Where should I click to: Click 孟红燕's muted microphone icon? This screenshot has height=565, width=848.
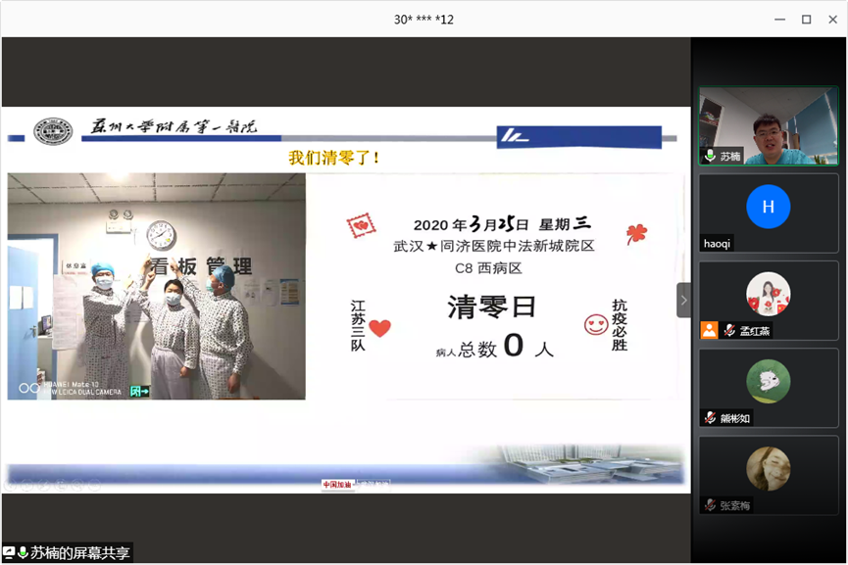click(729, 331)
